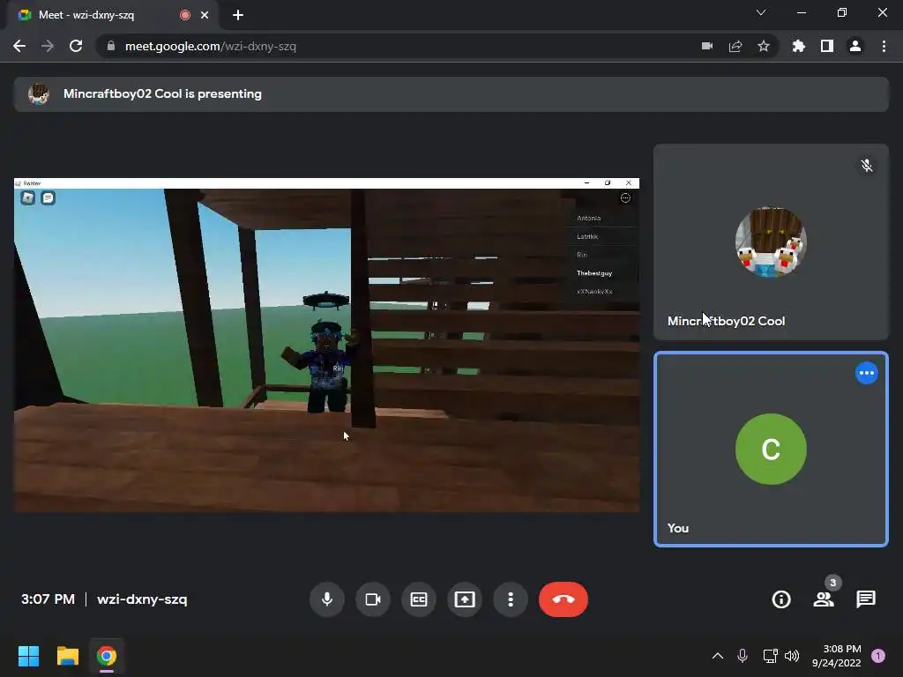
Task: Click the site lock icon in address bar
Action: 111,46
